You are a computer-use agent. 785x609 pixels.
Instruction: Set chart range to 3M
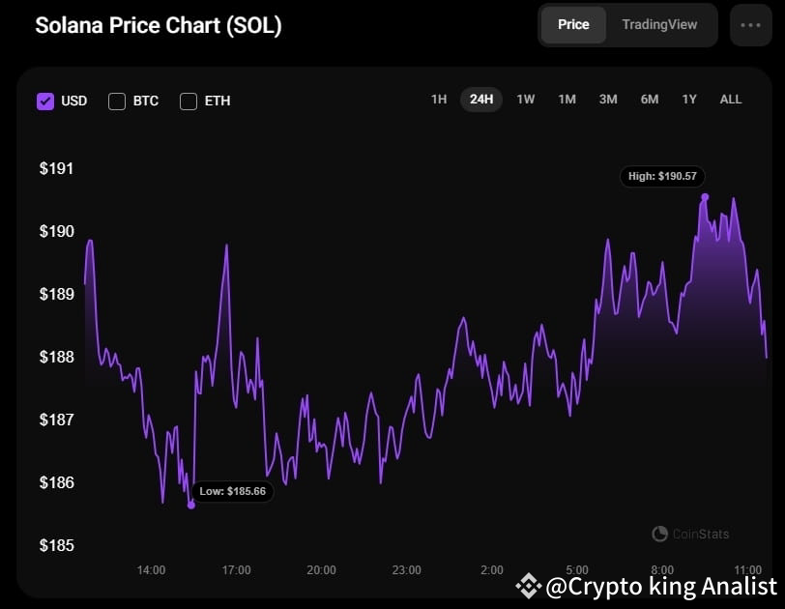608,100
